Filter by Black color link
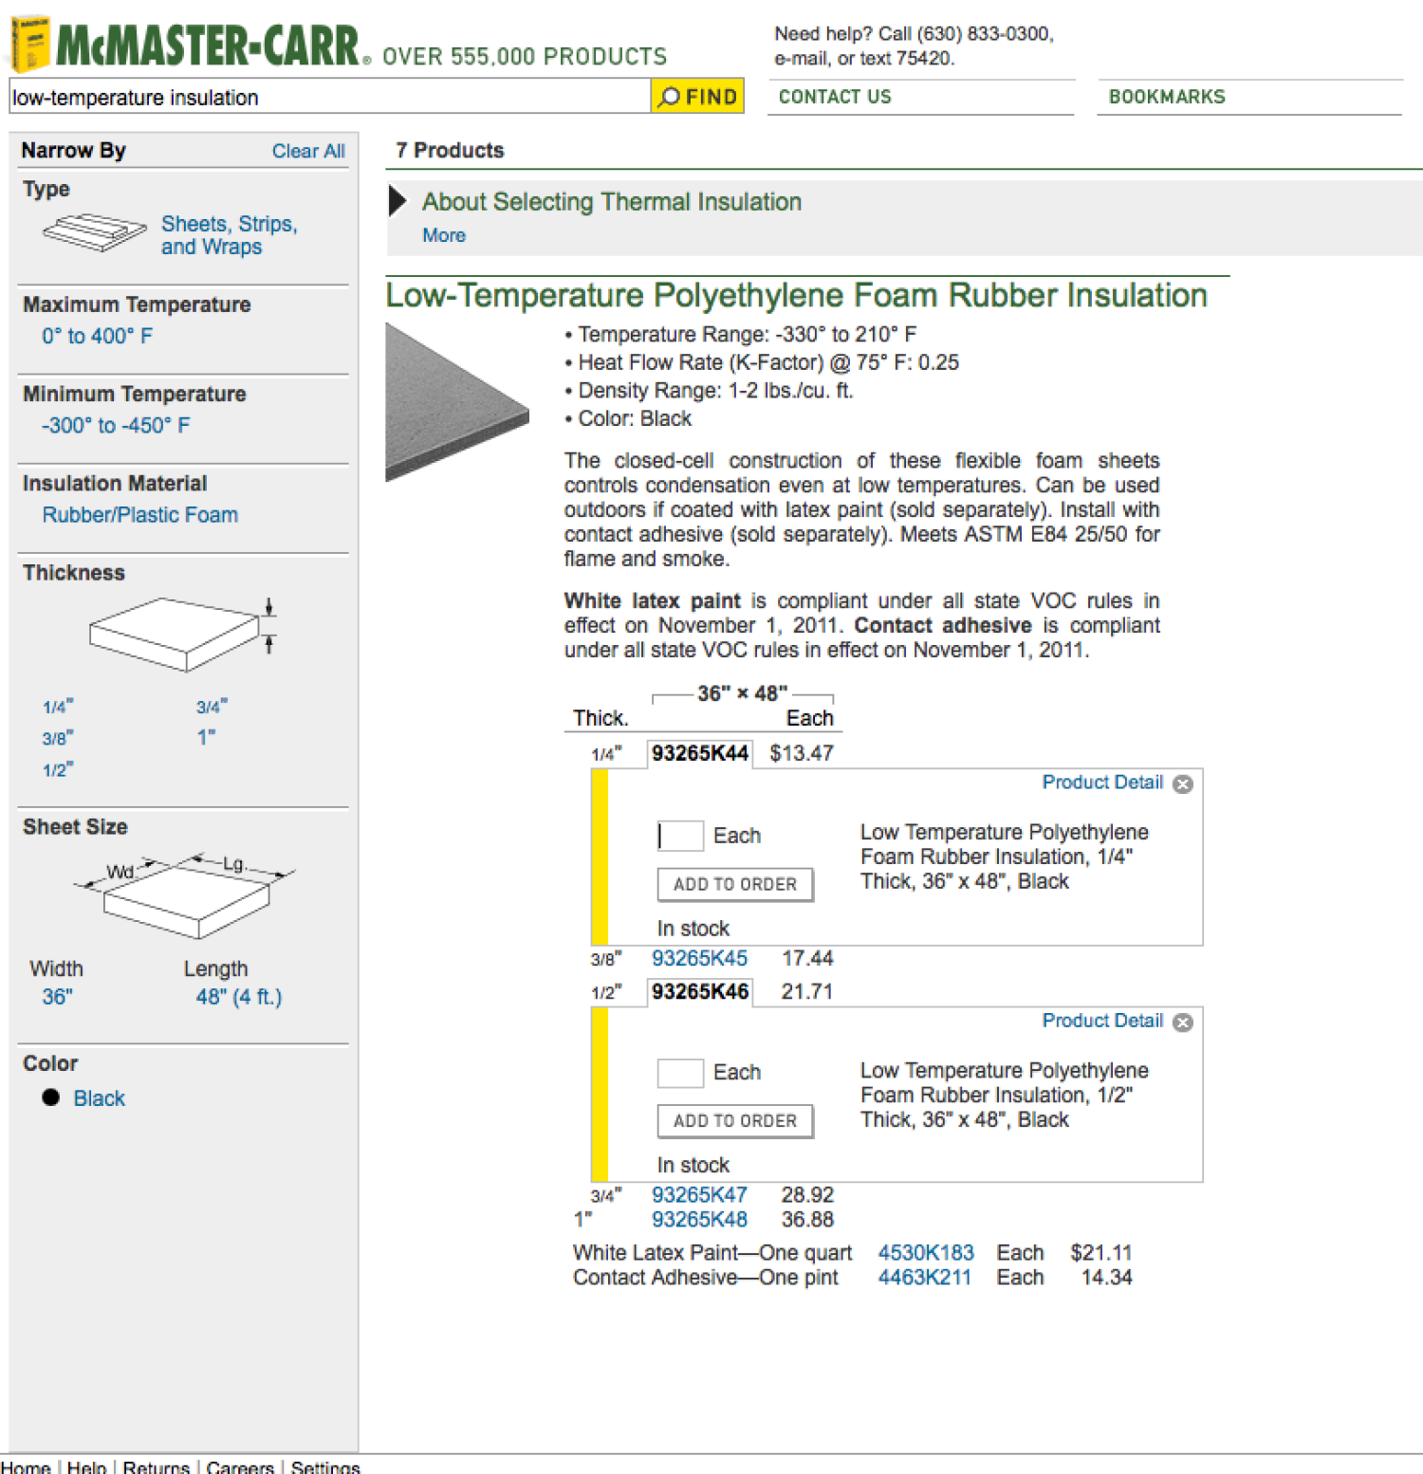Screen dimensions: 1423x1474 point(100,1098)
